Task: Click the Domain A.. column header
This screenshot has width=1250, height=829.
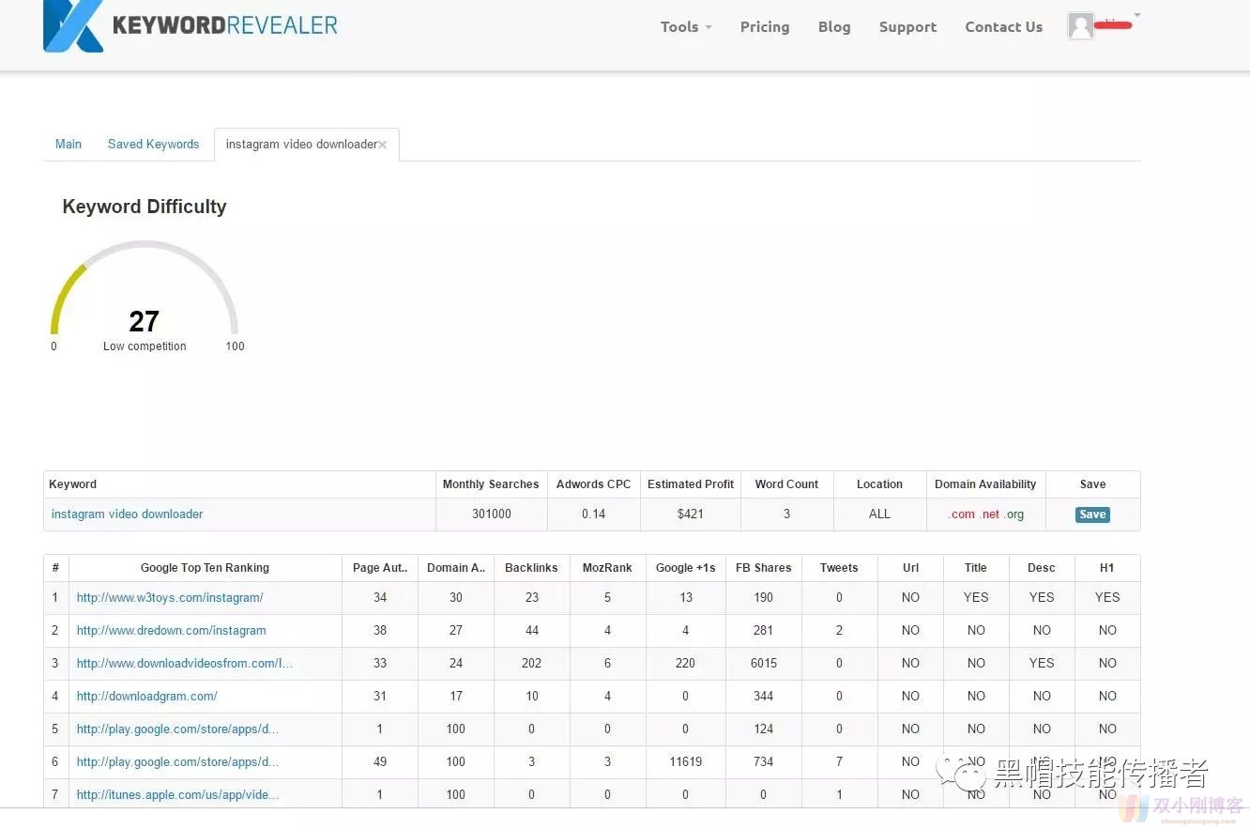Action: [x=456, y=568]
